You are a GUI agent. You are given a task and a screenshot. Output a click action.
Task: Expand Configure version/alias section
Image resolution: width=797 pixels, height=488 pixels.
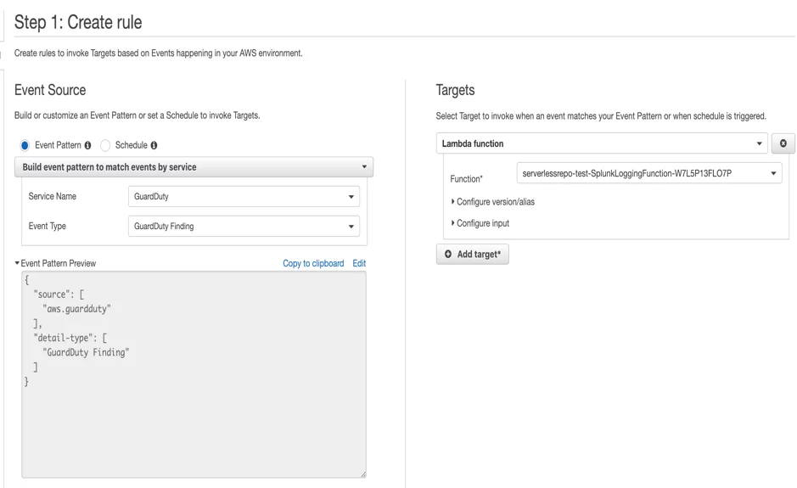click(x=493, y=202)
